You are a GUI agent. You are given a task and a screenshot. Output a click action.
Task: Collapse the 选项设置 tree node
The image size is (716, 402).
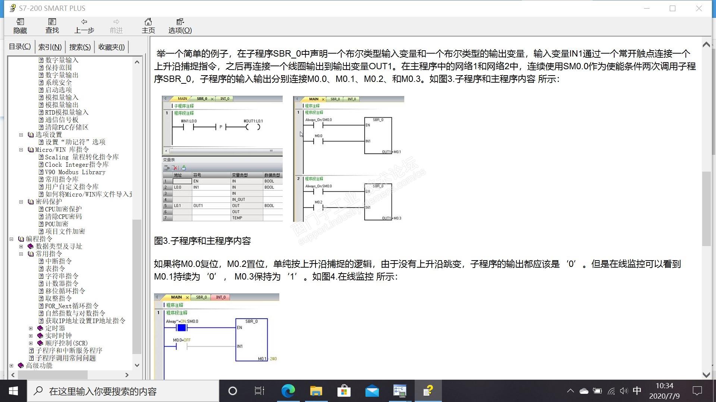(x=21, y=135)
